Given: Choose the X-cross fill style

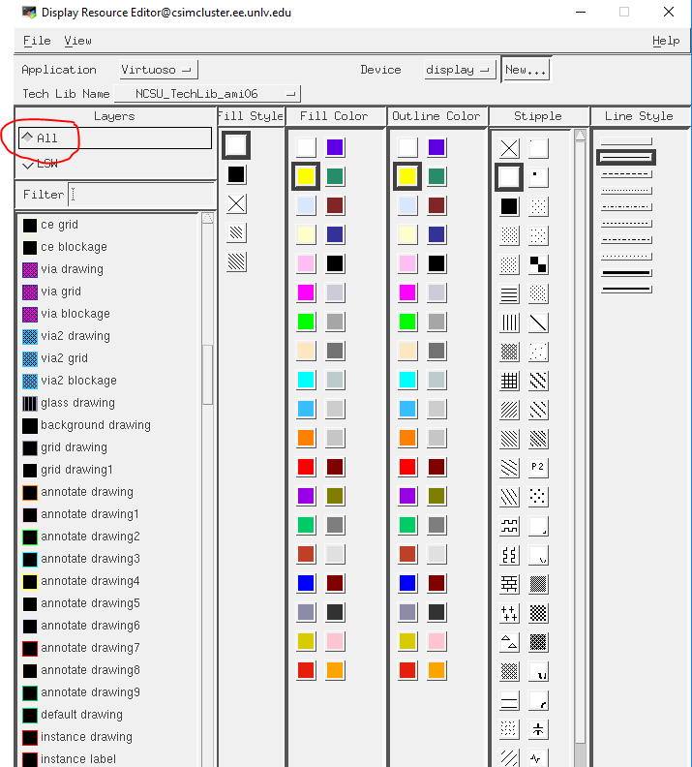Looking at the screenshot, I should tap(236, 203).
